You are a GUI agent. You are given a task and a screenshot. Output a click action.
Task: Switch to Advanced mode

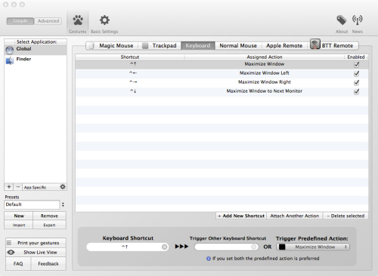48,21
